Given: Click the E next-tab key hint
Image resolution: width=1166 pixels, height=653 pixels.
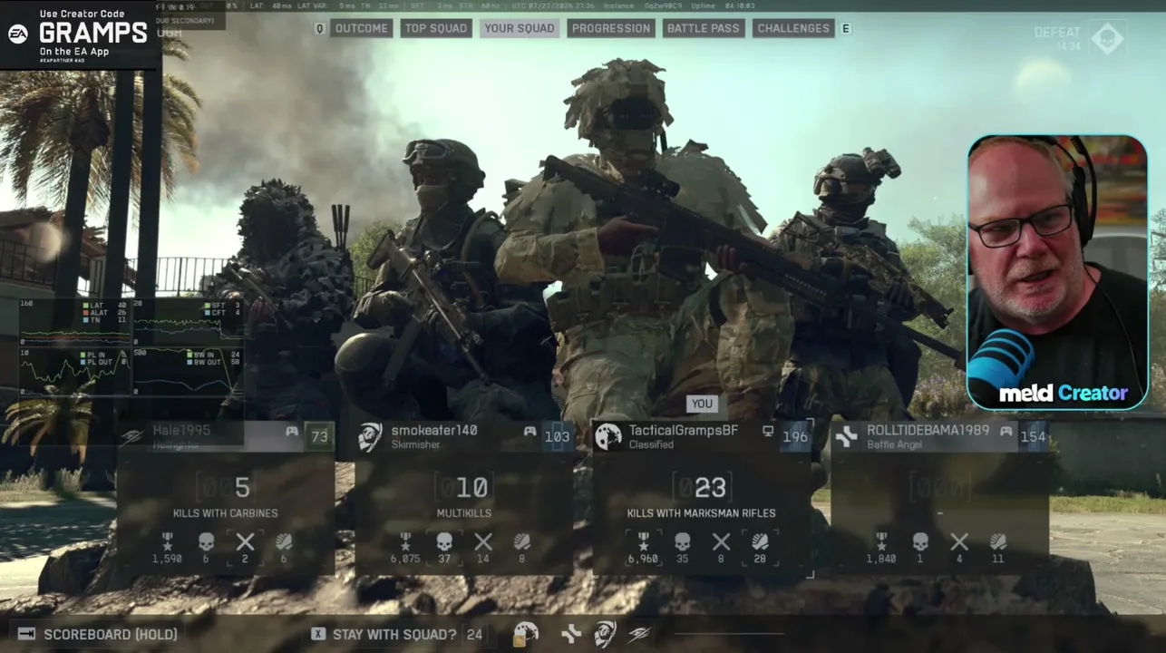Looking at the screenshot, I should [846, 28].
